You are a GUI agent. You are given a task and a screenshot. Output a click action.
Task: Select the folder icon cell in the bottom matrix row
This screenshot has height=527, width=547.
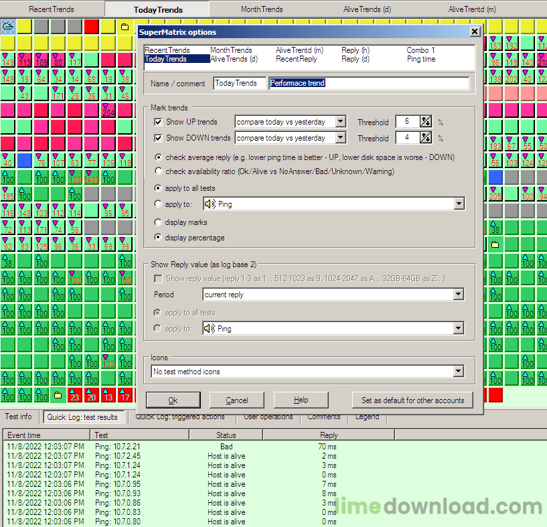[58, 395]
